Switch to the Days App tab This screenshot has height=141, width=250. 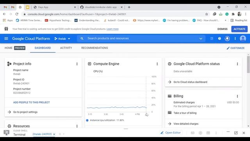(54, 7)
